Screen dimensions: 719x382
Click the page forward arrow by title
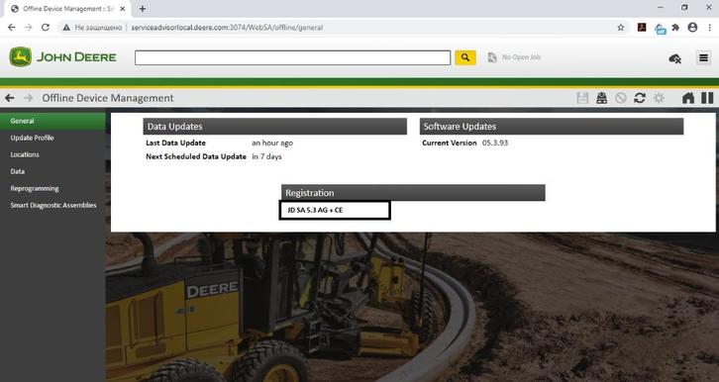tap(29, 98)
